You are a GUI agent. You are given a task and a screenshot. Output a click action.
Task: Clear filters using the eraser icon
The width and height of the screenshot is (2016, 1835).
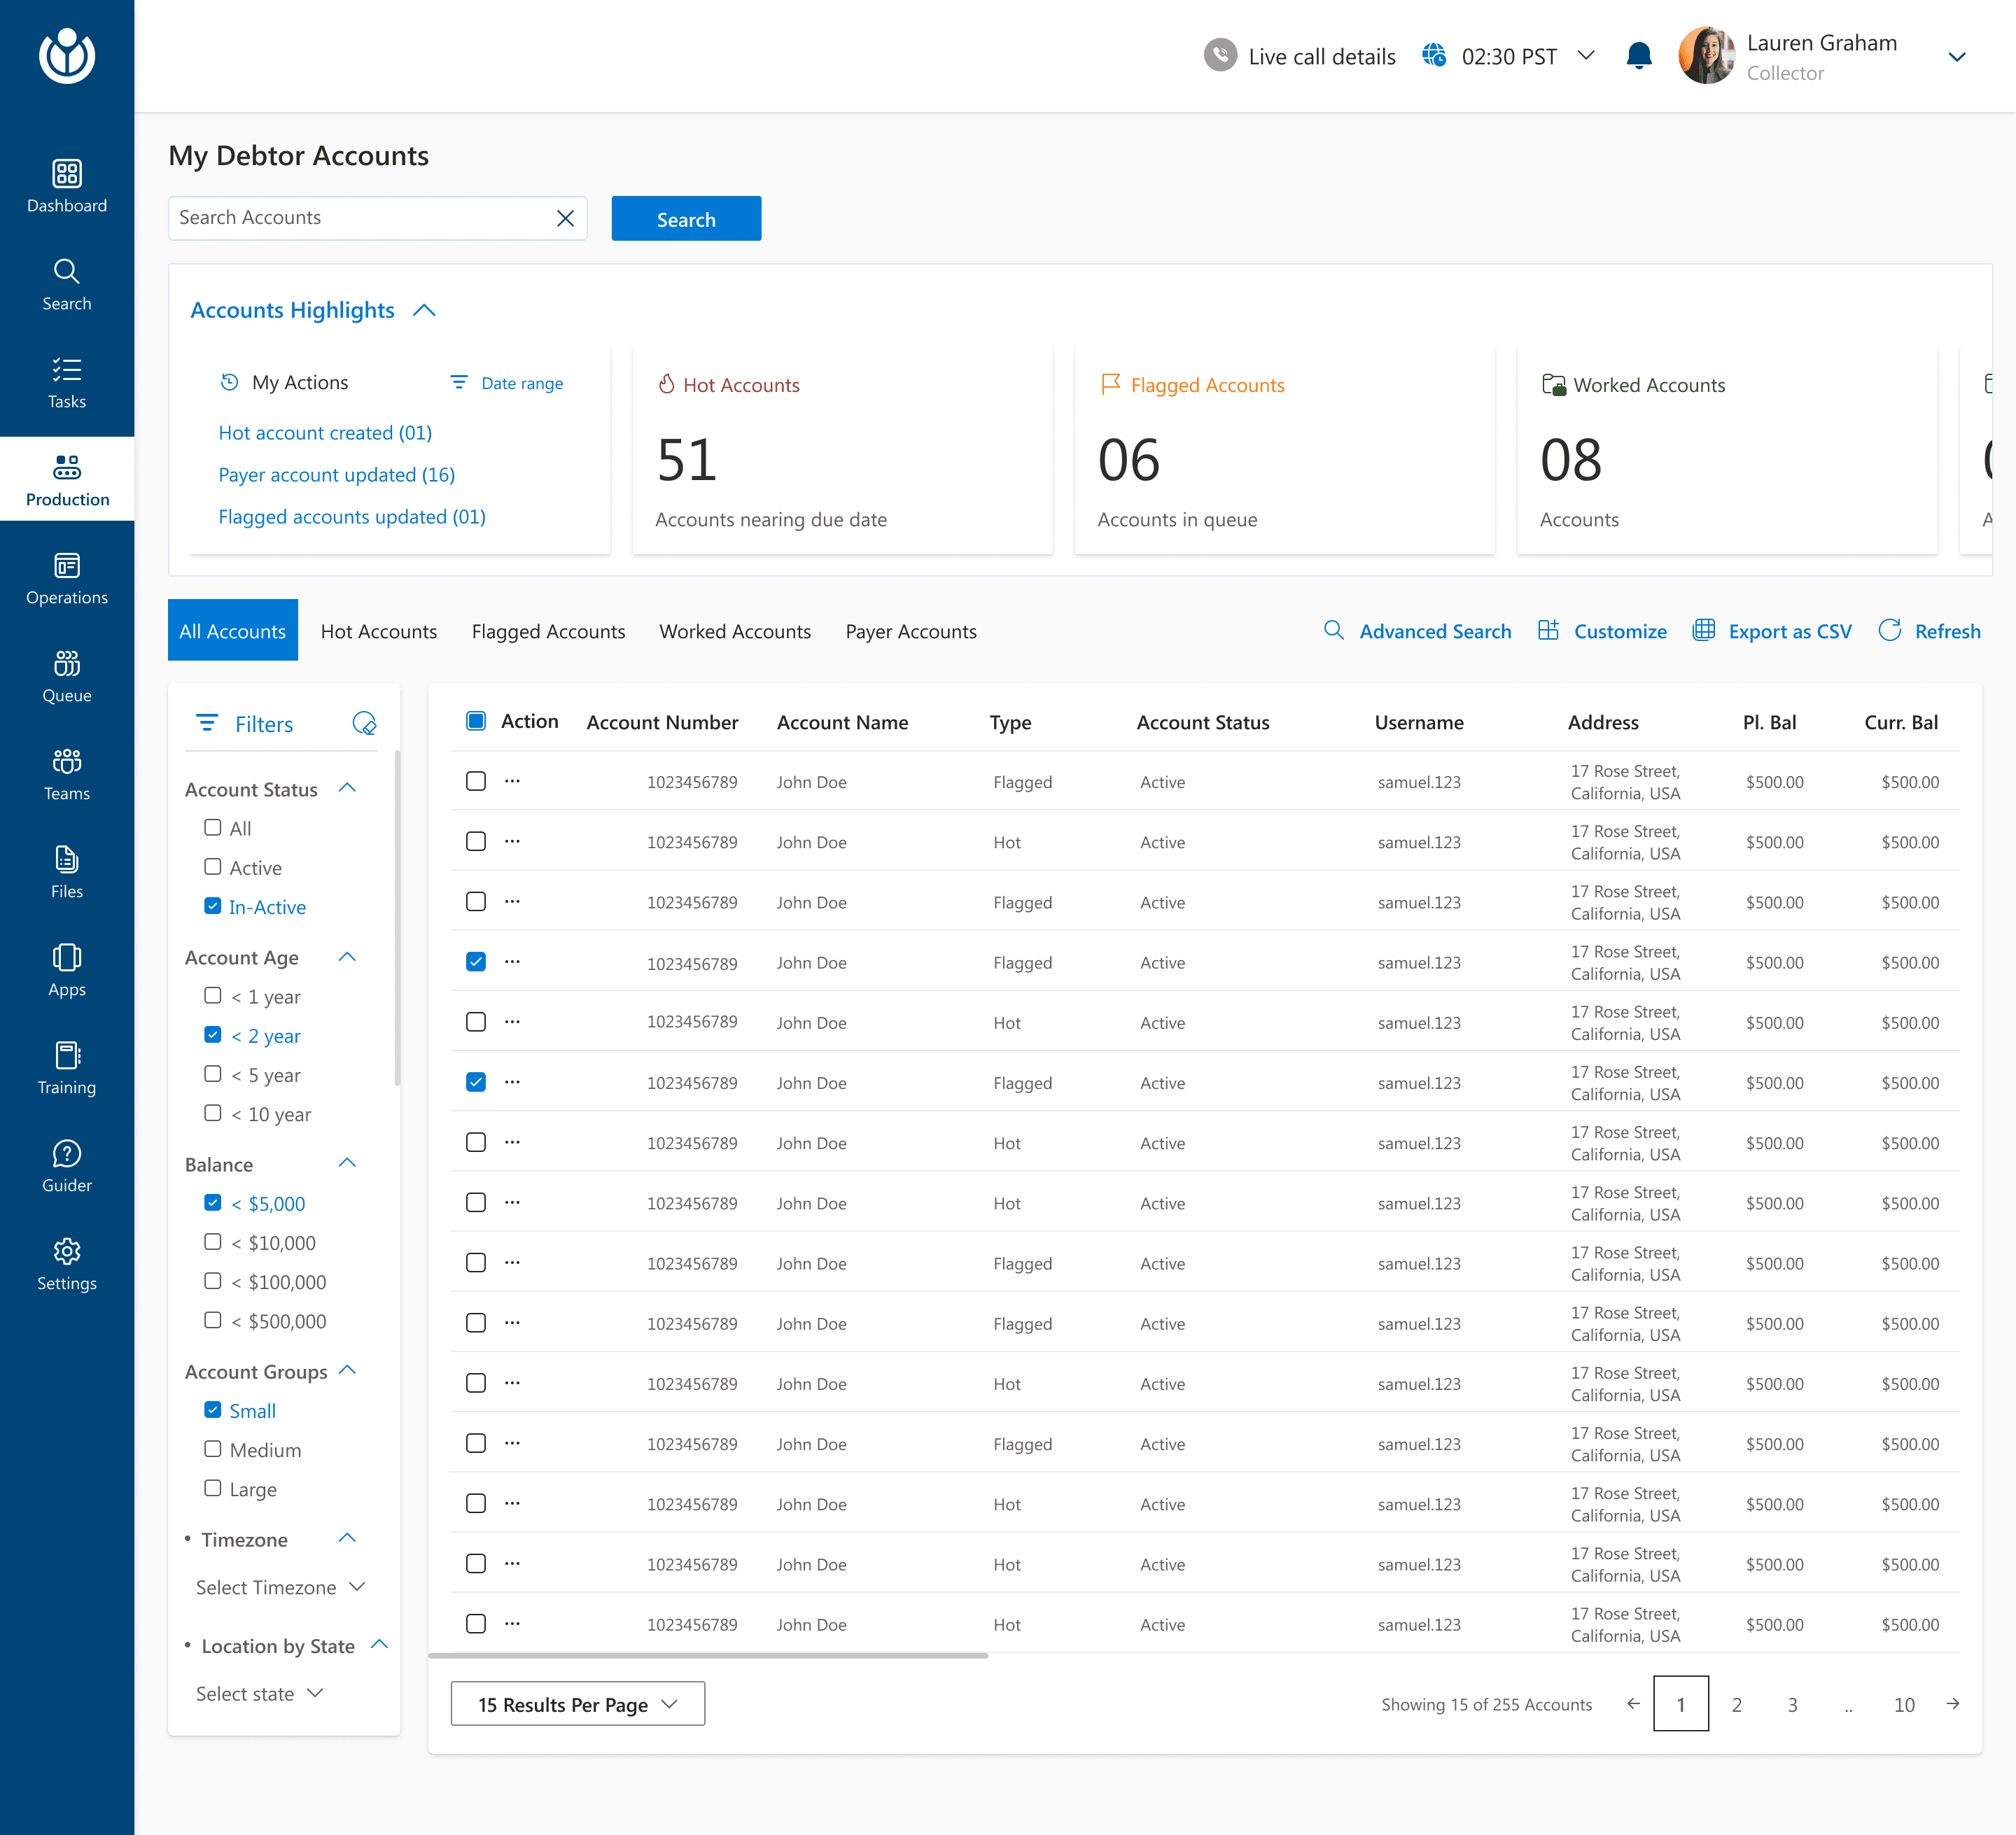(x=364, y=723)
